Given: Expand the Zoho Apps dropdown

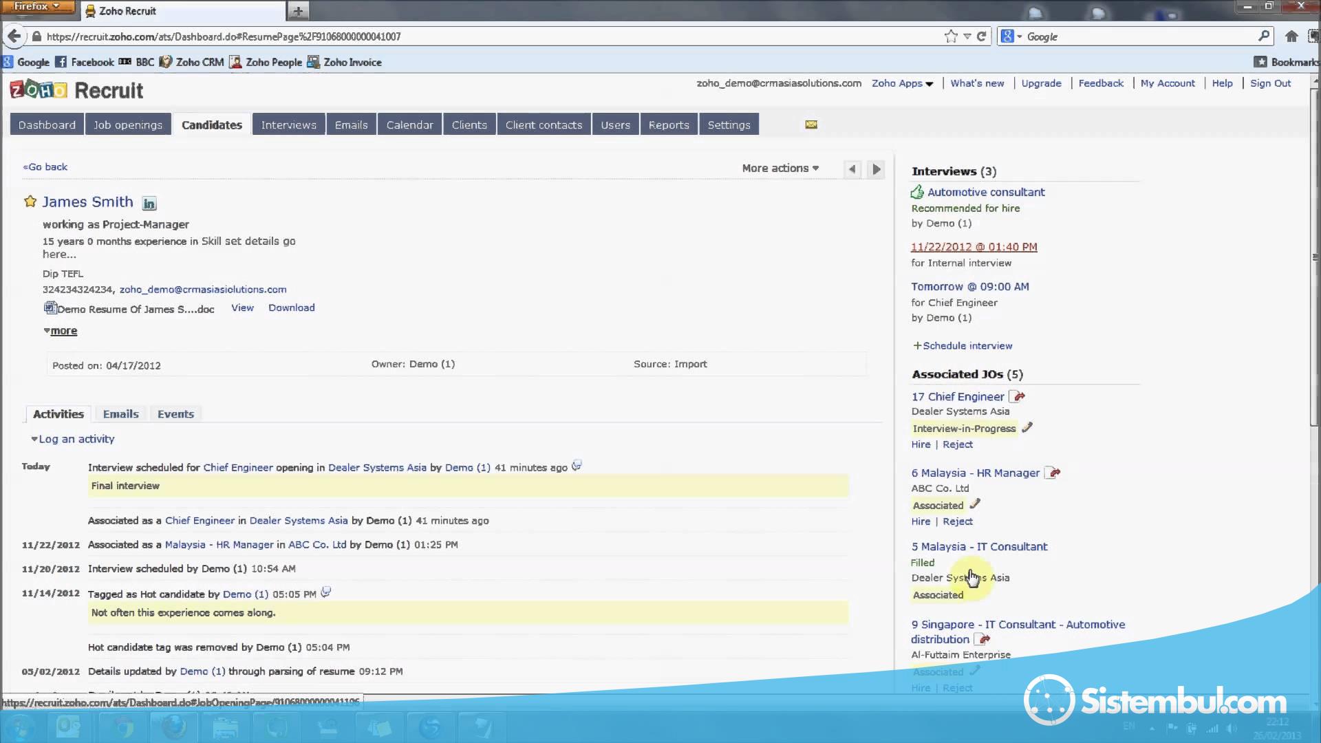Looking at the screenshot, I should tap(902, 83).
